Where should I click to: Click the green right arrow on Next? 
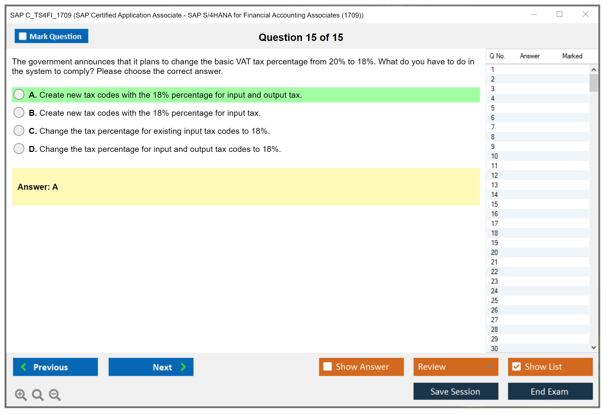(184, 367)
